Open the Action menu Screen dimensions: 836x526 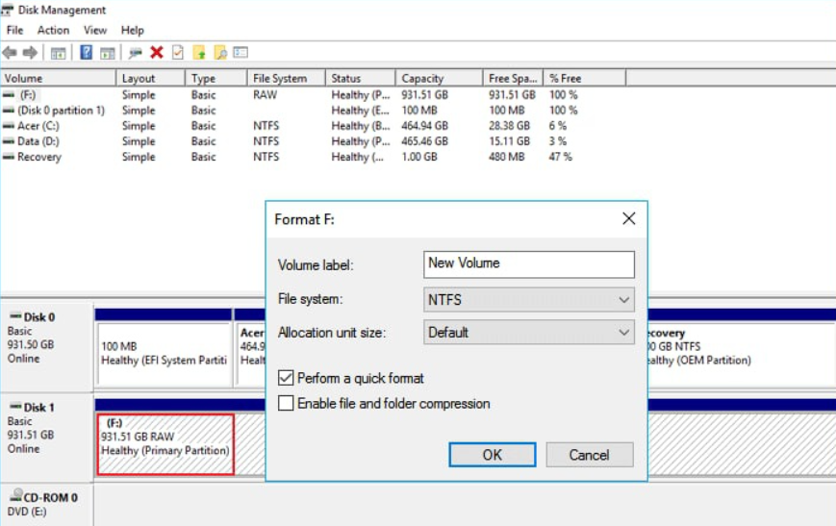[x=53, y=31]
